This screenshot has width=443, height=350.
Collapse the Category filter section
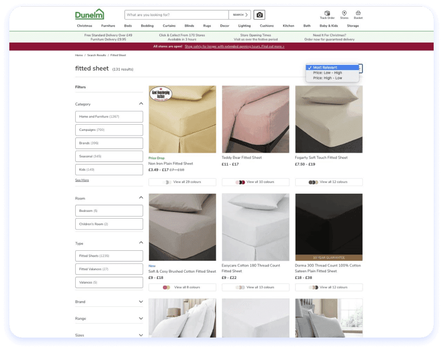[140, 103]
